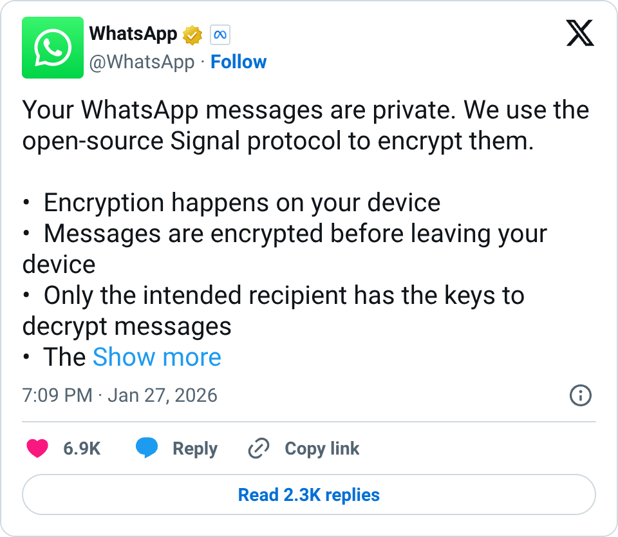
Task: Click the 'Encryption happens on your device' line
Action: point(241,203)
